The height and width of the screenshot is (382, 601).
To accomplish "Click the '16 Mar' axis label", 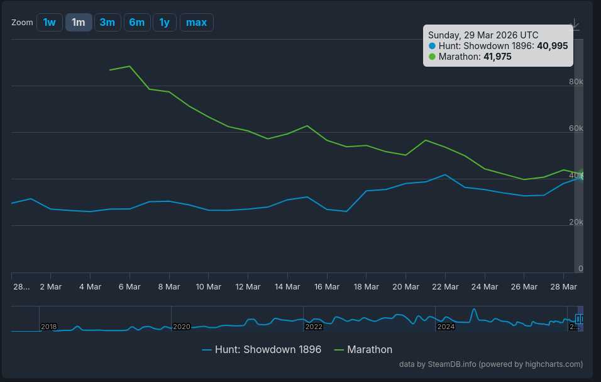I will point(326,287).
